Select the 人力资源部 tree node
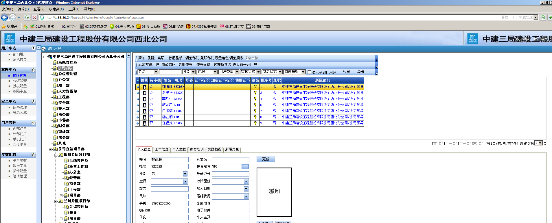 (68, 91)
